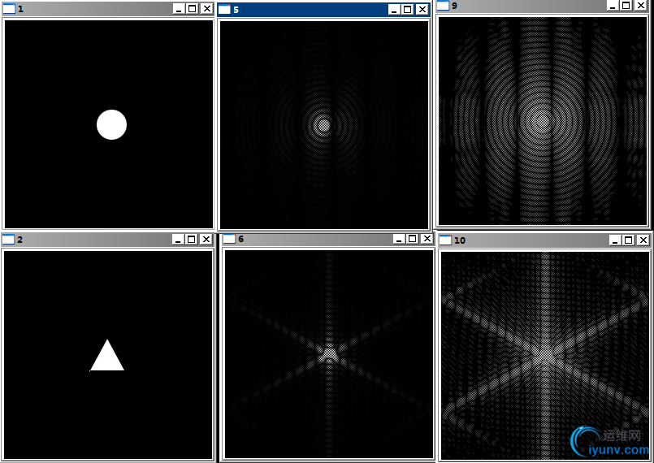Close window 6

(x=427, y=239)
